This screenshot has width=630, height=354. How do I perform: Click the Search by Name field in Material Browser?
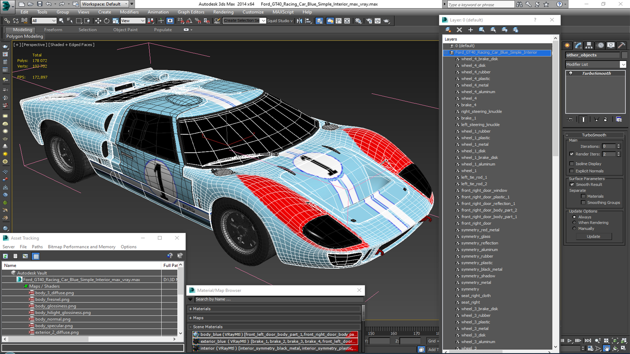279,299
